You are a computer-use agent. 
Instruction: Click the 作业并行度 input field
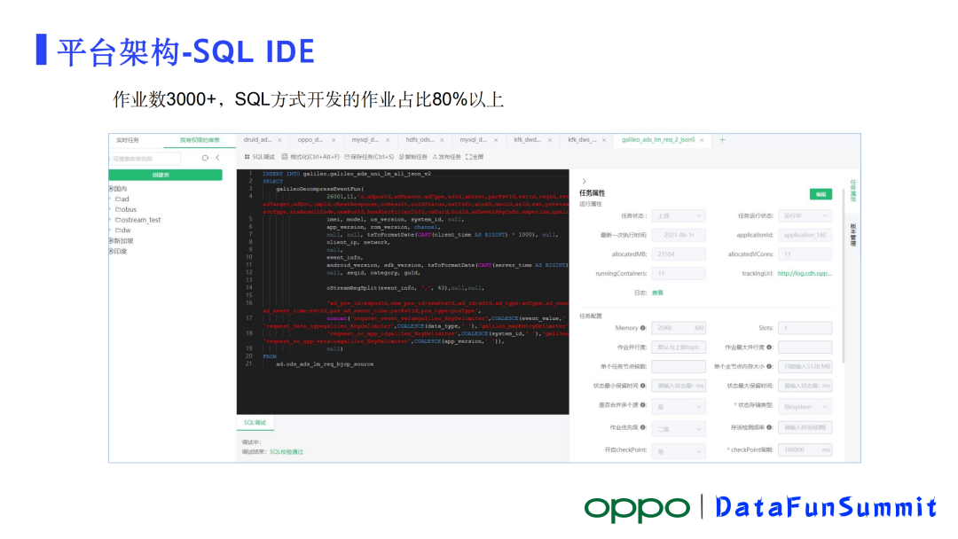click(x=679, y=348)
